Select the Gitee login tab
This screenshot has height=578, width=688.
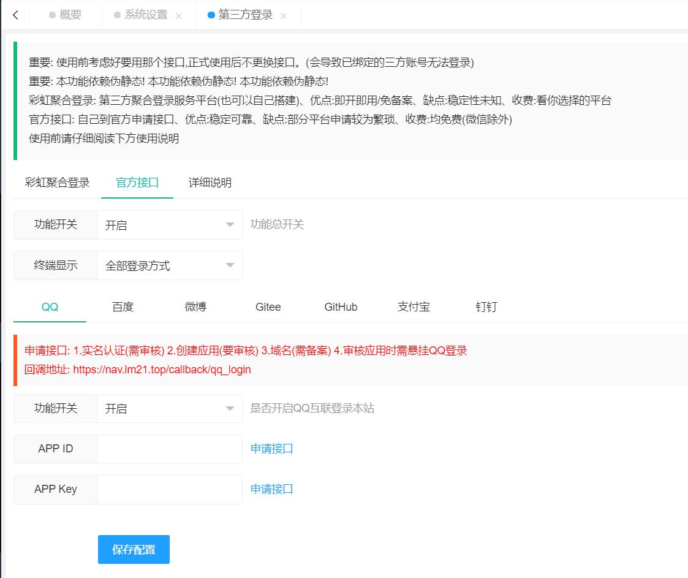[x=268, y=307]
